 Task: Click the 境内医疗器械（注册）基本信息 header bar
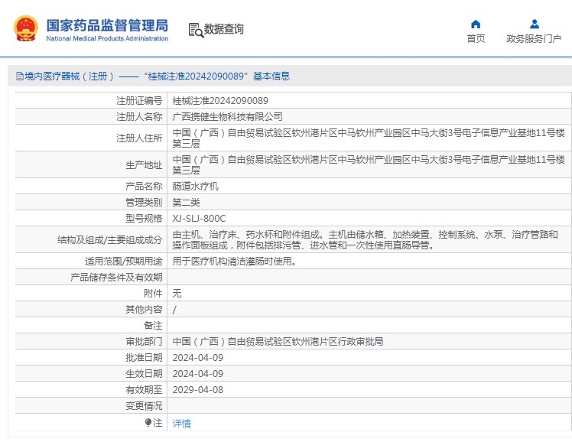(291, 76)
